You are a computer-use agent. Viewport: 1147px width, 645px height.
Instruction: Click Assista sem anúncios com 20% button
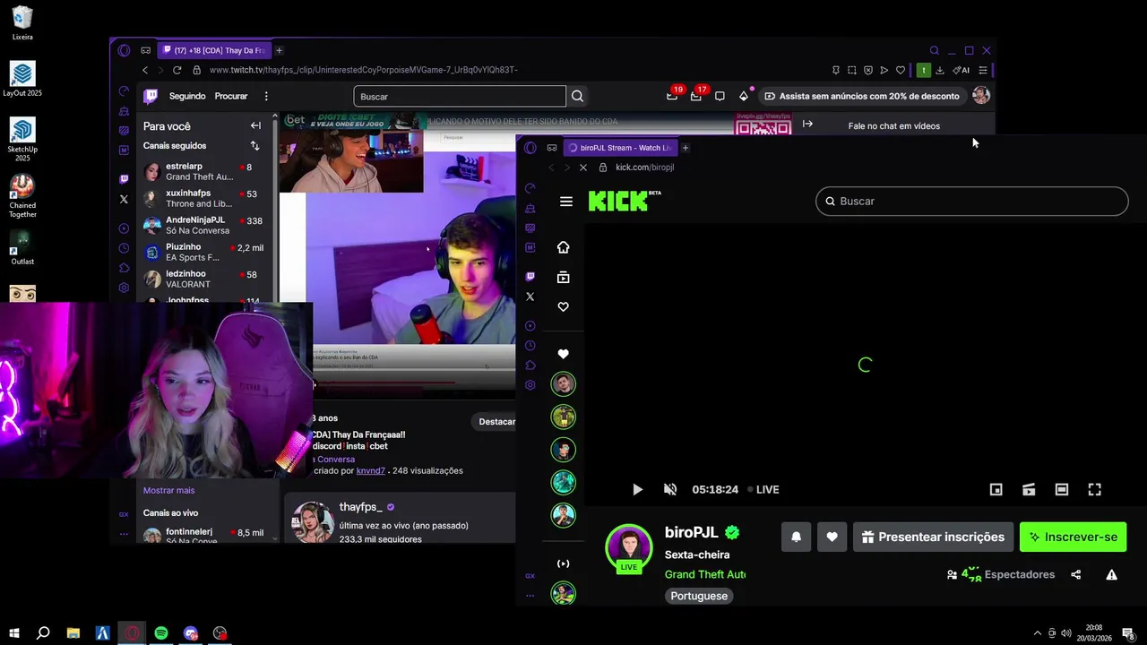861,96
